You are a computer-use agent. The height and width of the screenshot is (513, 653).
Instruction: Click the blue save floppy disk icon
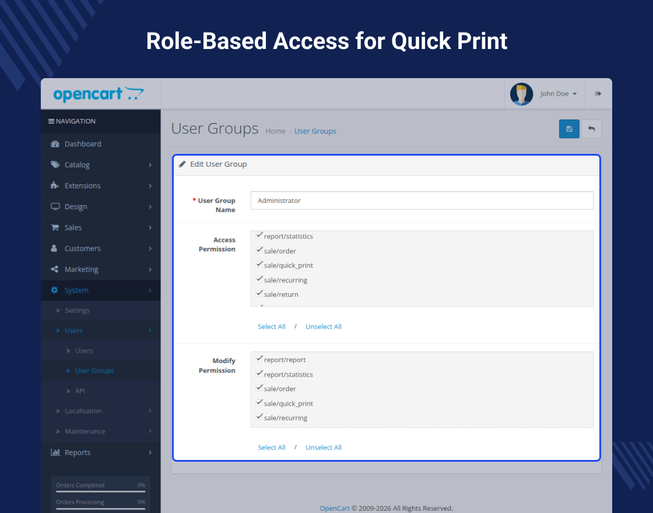point(569,129)
